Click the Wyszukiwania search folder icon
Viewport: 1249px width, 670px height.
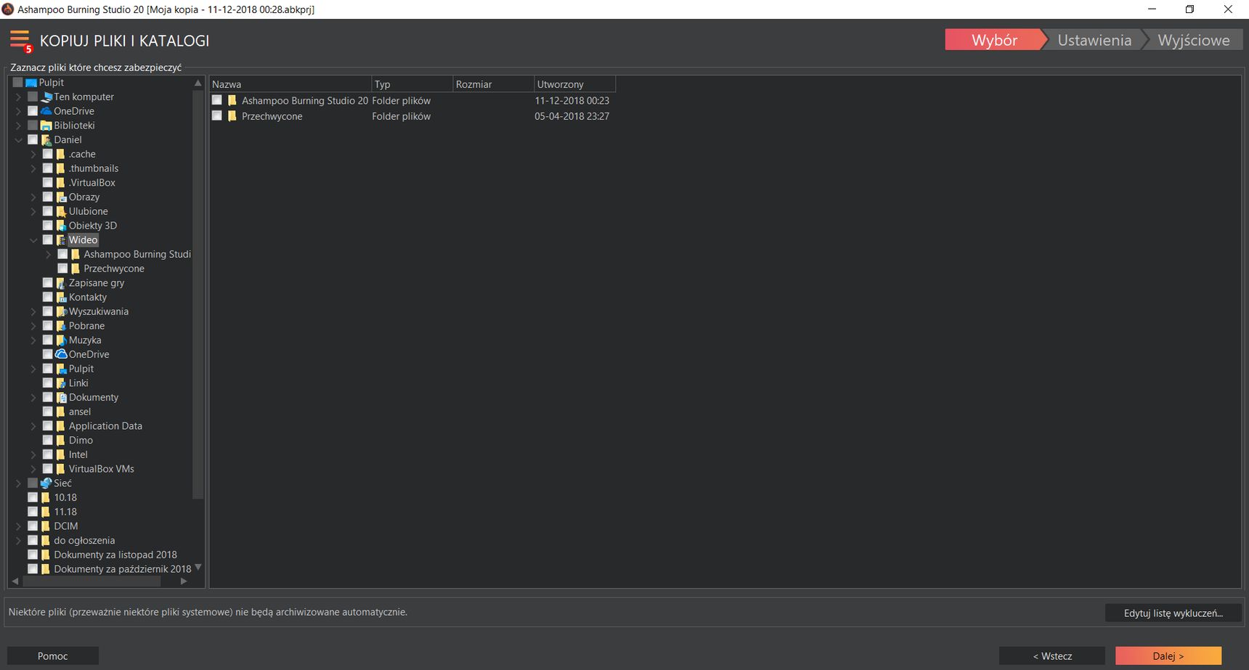pyautogui.click(x=62, y=311)
